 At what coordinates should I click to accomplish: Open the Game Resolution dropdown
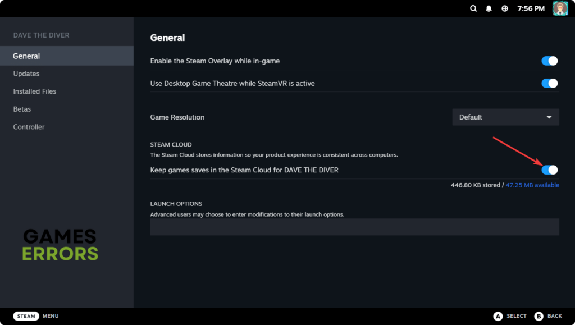505,117
